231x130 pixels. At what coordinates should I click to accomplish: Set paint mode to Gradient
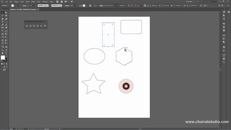point(4,64)
